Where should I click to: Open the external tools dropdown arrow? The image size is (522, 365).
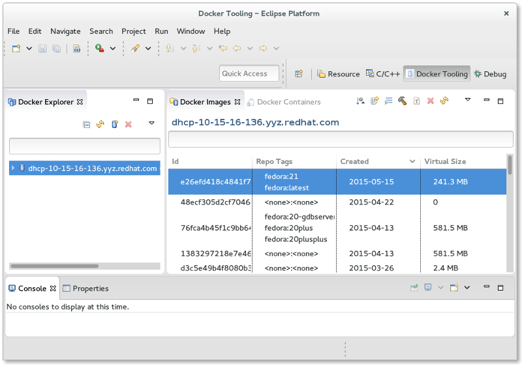pyautogui.click(x=113, y=48)
